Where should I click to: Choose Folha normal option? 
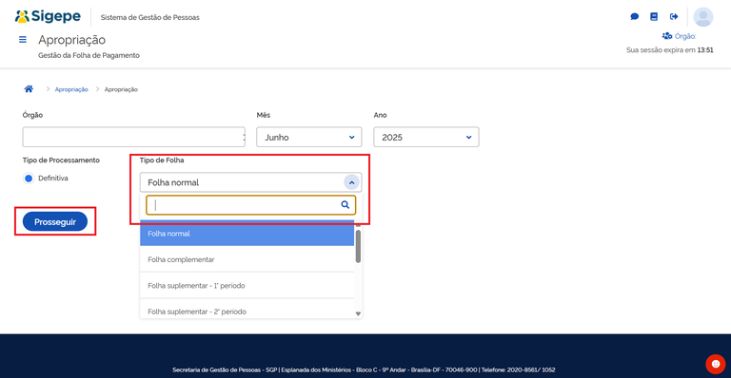point(247,234)
